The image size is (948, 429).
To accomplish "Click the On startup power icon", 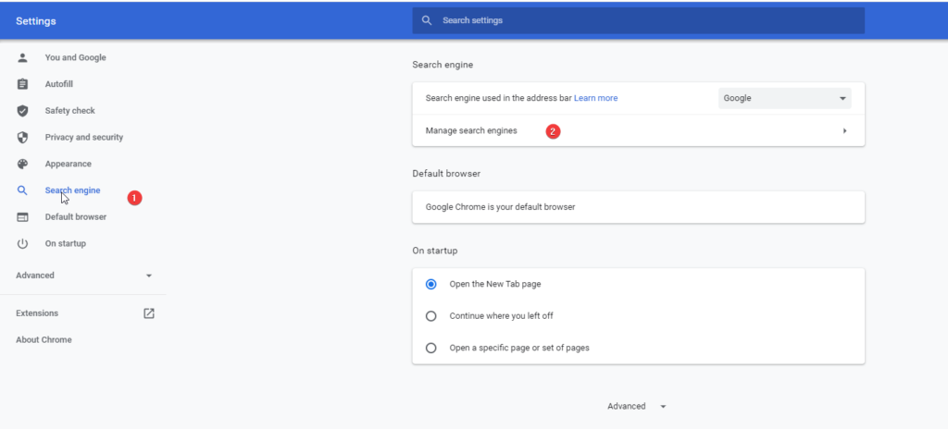I will pyautogui.click(x=22, y=243).
